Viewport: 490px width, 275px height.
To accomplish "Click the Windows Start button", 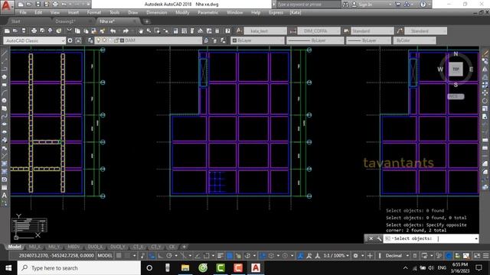I will 8,268.
